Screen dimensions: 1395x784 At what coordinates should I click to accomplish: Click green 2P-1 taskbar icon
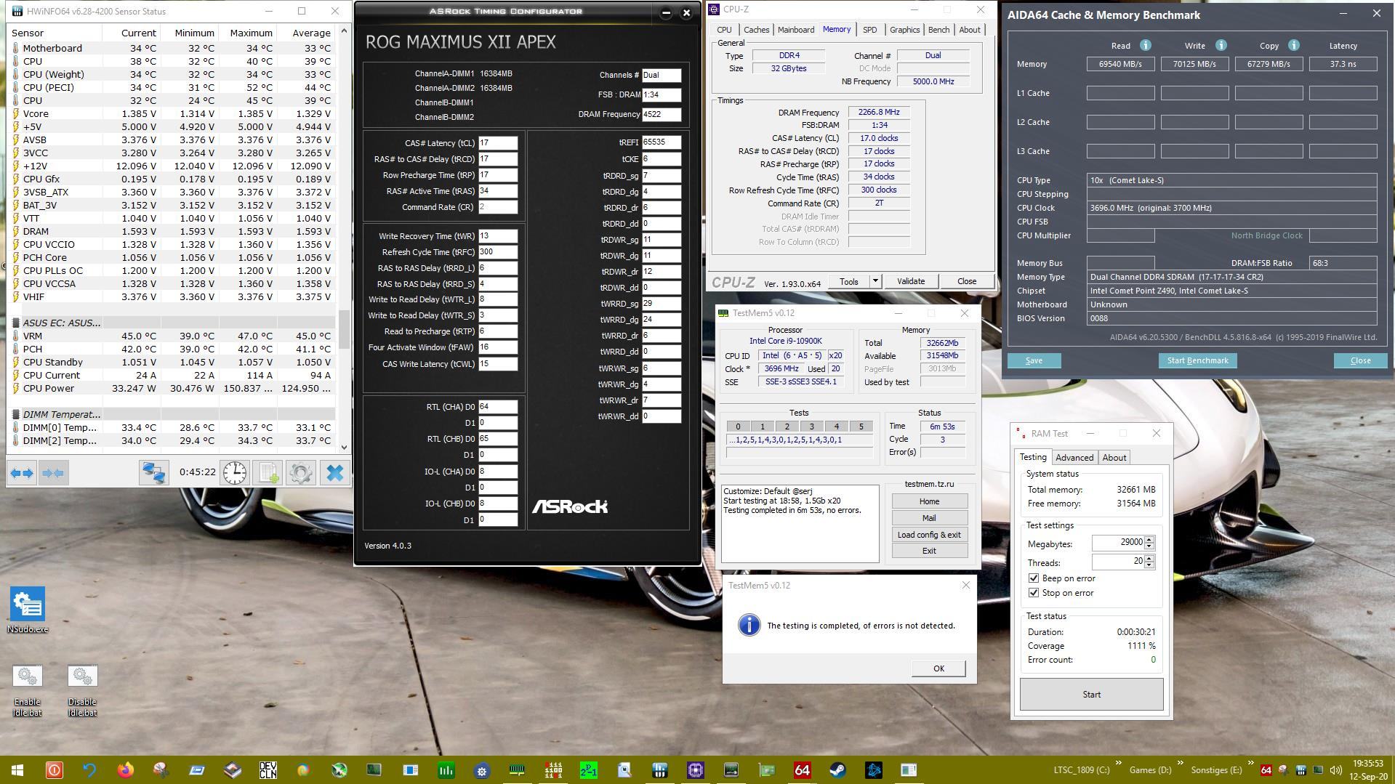[588, 770]
